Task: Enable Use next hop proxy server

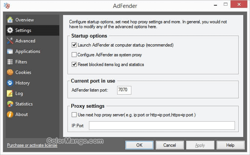Action: coord(74,115)
